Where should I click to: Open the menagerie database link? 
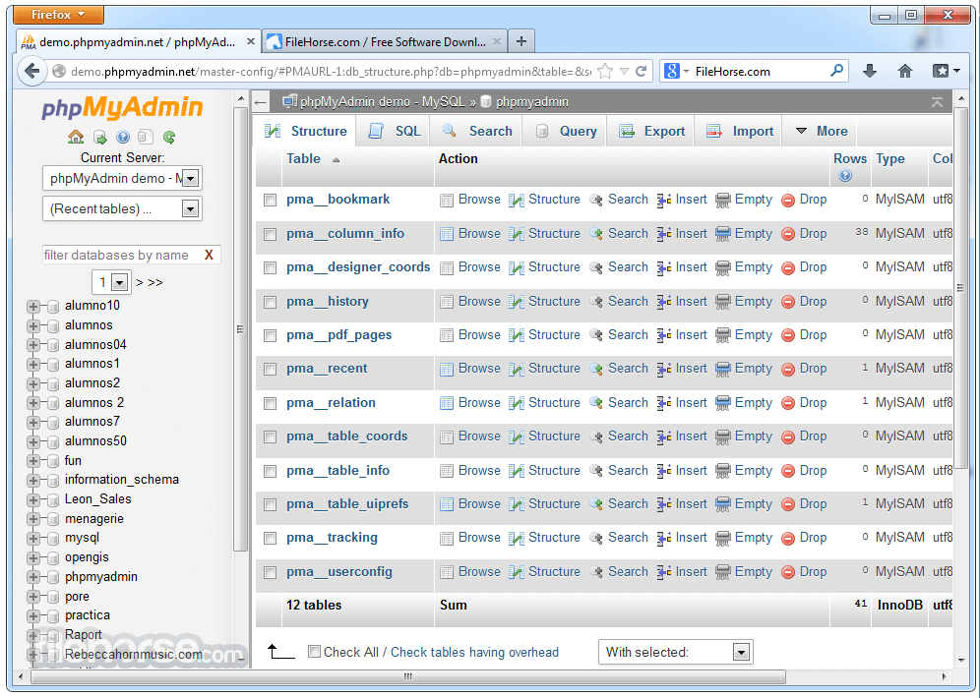coord(94,519)
